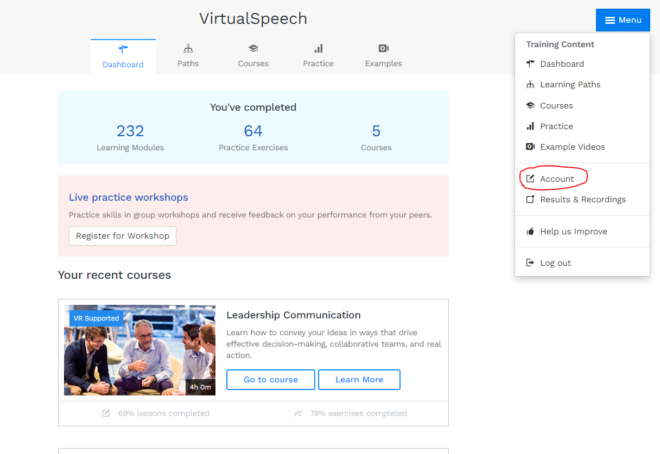Choose Help us Improve from the menu
The height and width of the screenshot is (454, 660).
pyautogui.click(x=582, y=231)
